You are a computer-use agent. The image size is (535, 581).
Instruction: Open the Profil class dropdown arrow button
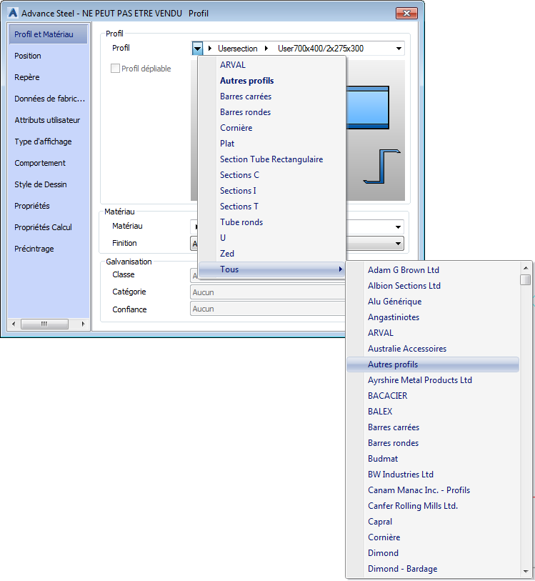pos(197,49)
